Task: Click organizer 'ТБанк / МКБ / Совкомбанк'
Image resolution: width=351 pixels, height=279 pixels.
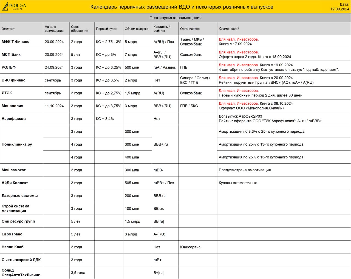Action: [192, 42]
